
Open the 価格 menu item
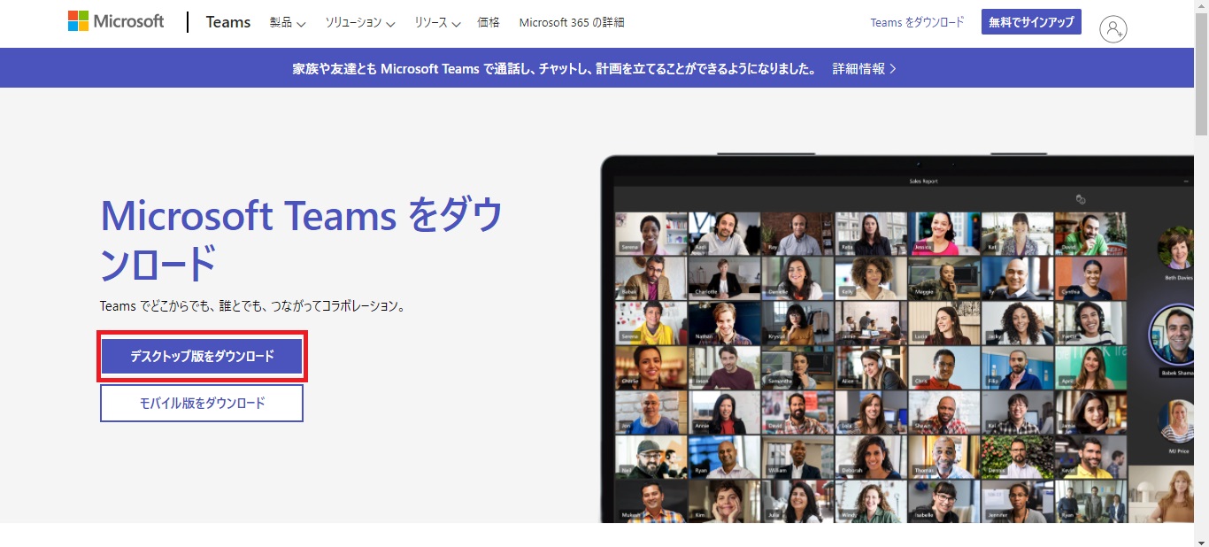point(489,23)
